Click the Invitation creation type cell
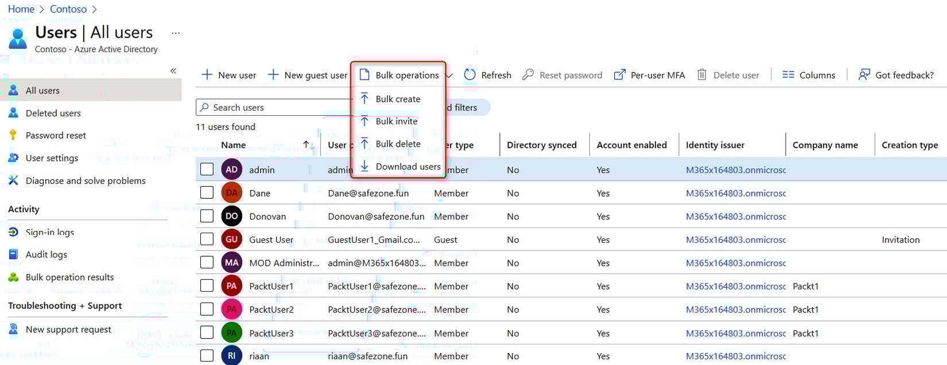 (901, 240)
